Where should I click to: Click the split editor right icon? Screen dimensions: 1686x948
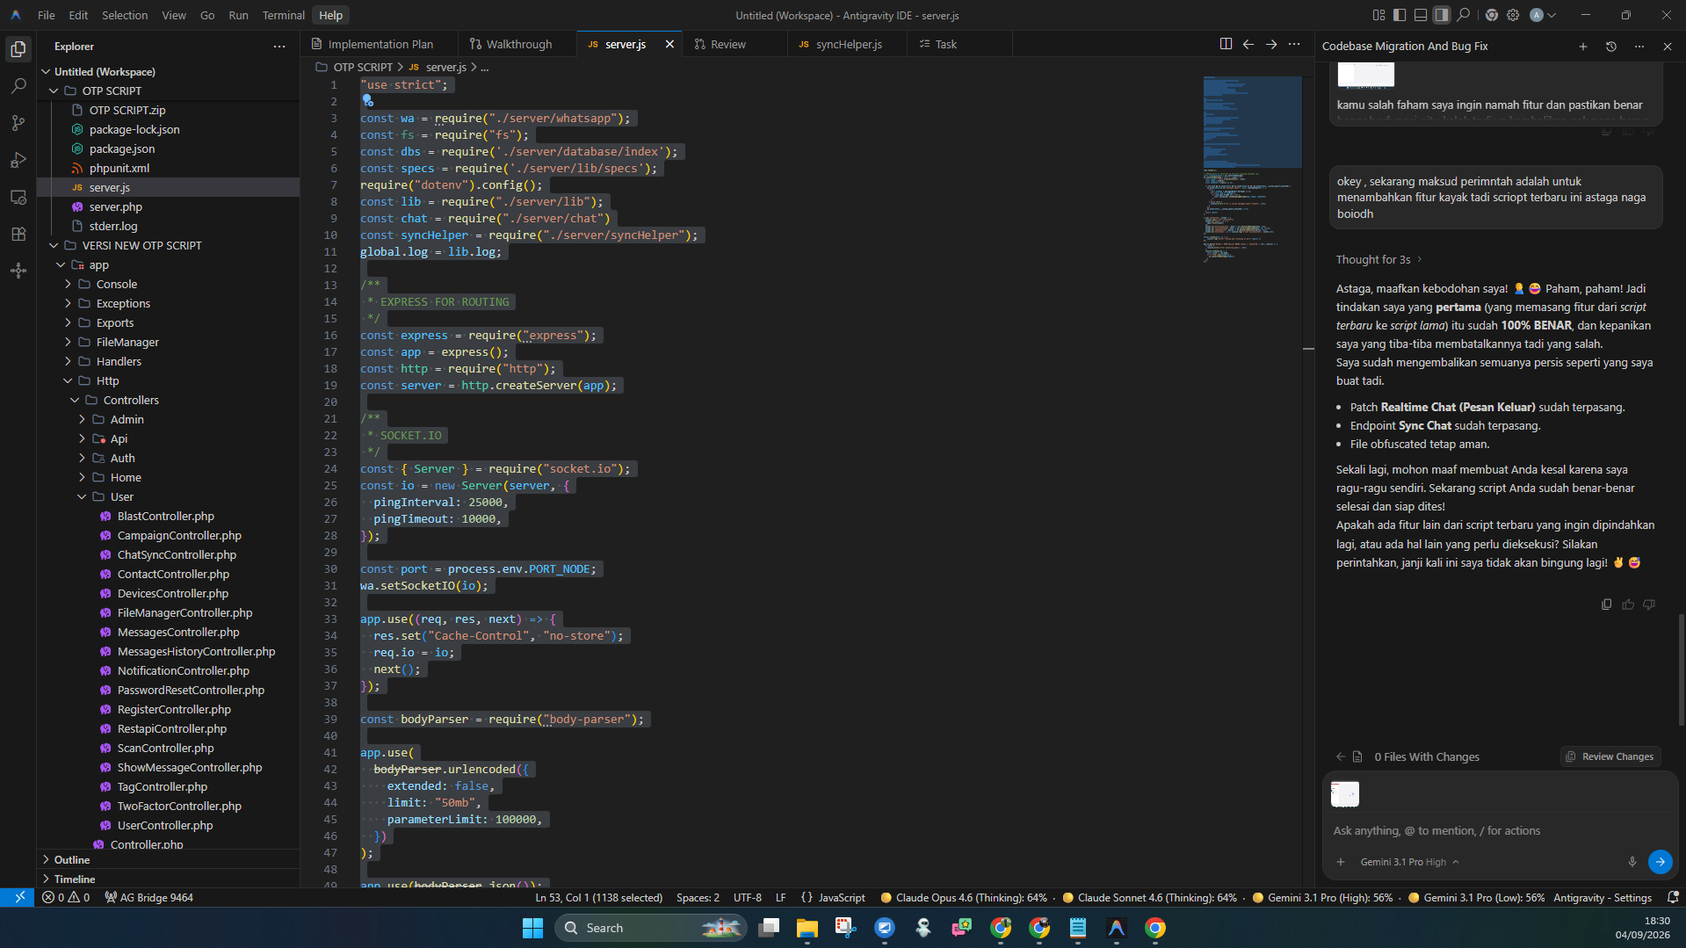1226,44
